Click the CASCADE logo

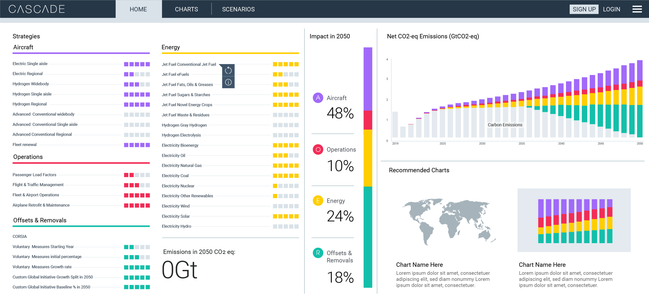point(37,9)
